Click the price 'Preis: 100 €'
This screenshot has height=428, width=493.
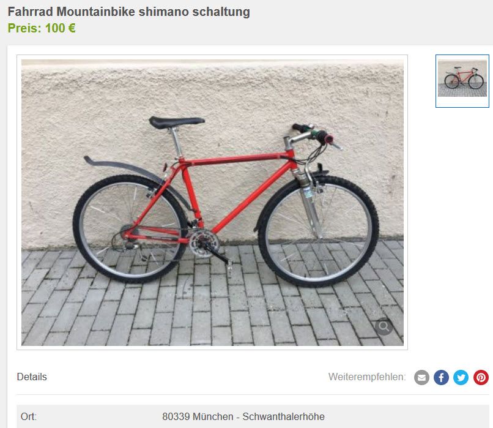42,28
